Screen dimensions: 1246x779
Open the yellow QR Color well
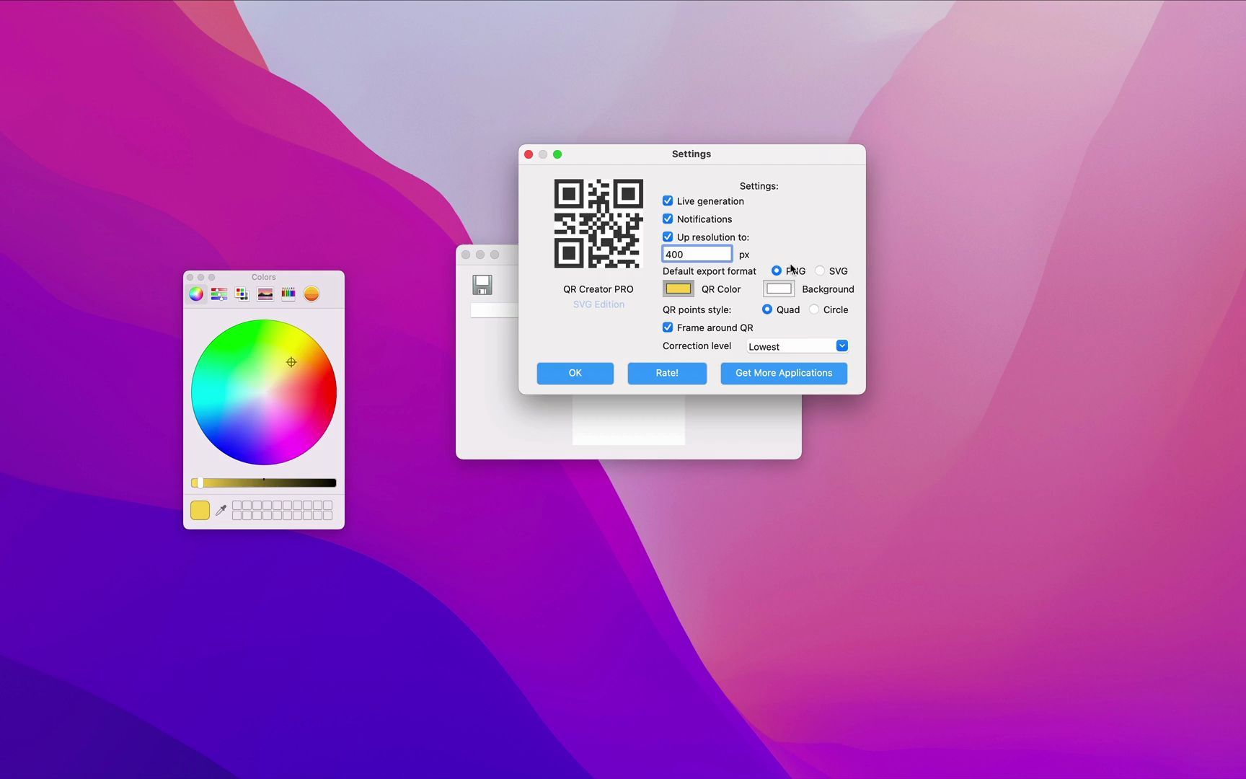[679, 289]
